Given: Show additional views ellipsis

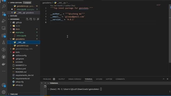Looking at the screenshot, I should coord(3,71).
